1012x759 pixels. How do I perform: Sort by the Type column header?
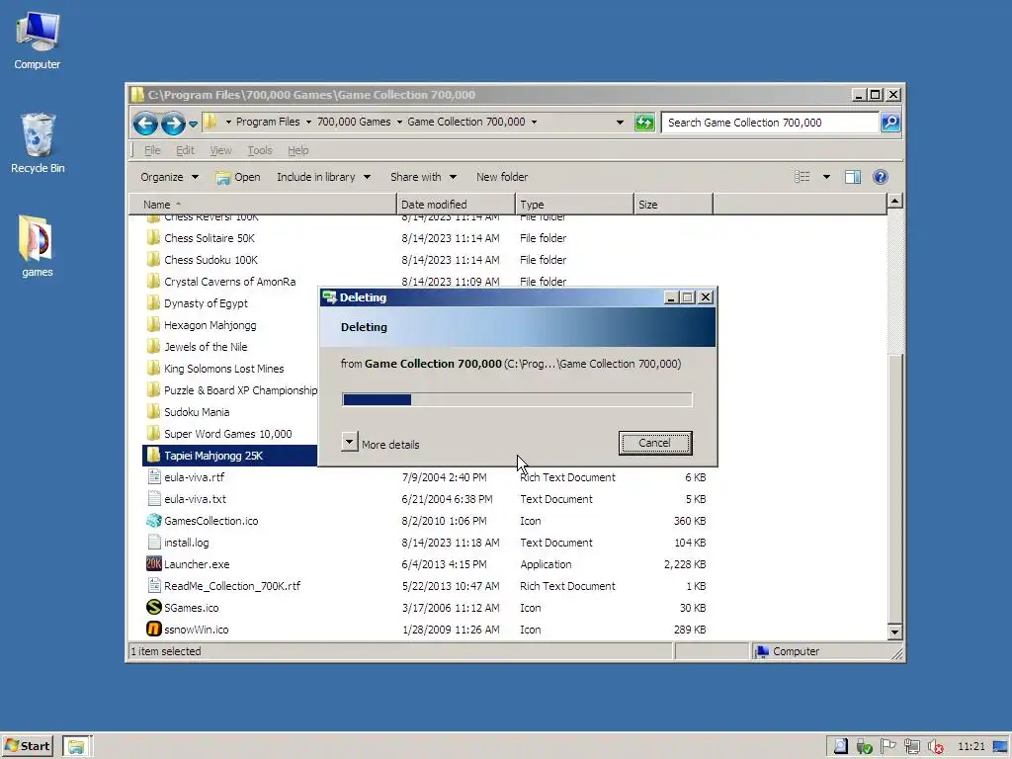pyautogui.click(x=574, y=204)
